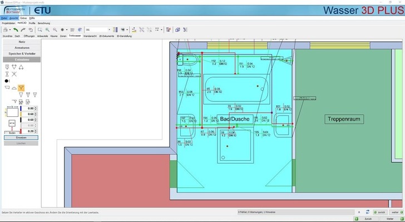Click the Einsetzen button

[x=21, y=138]
